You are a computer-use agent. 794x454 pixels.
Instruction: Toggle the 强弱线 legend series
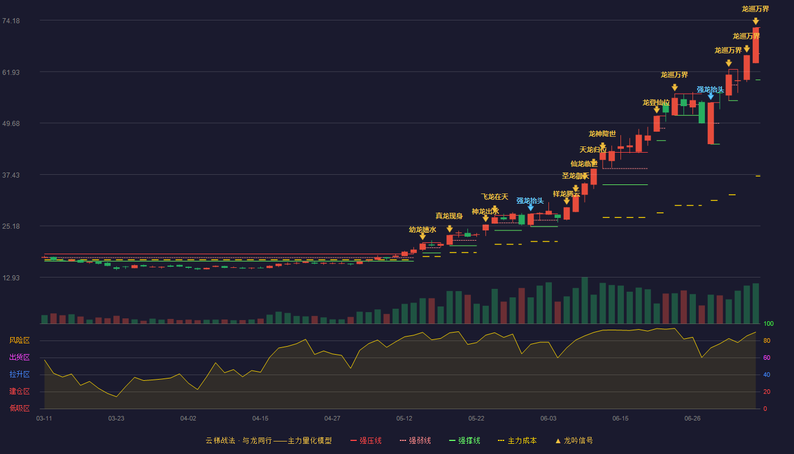coord(415,440)
